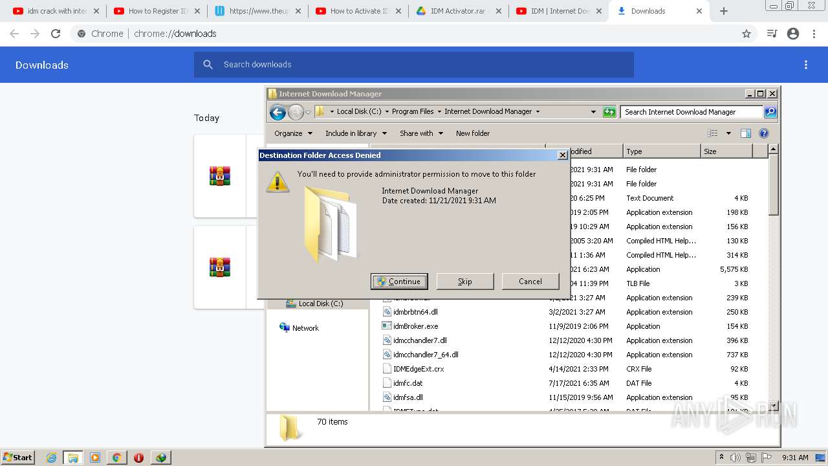This screenshot has width=828, height=466.
Task: Click the Explorer search magnifier icon
Action: 770,112
